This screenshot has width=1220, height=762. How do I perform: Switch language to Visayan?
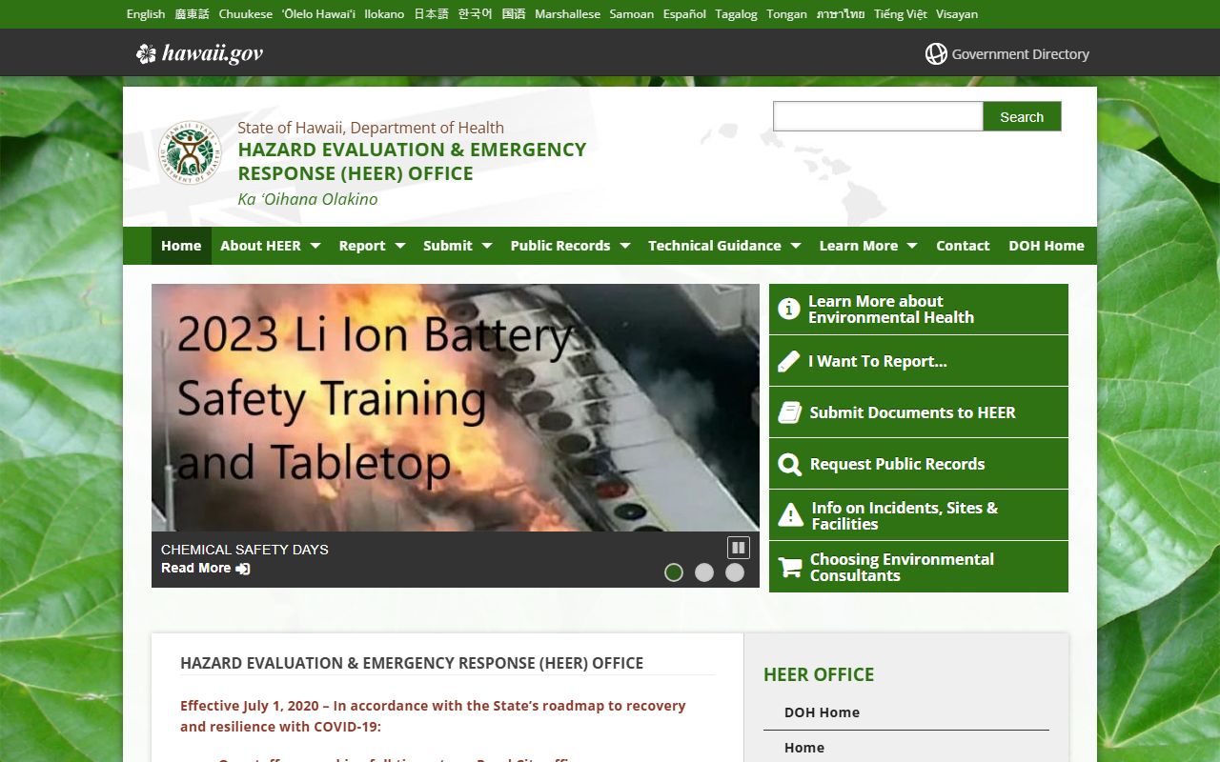pos(957,14)
